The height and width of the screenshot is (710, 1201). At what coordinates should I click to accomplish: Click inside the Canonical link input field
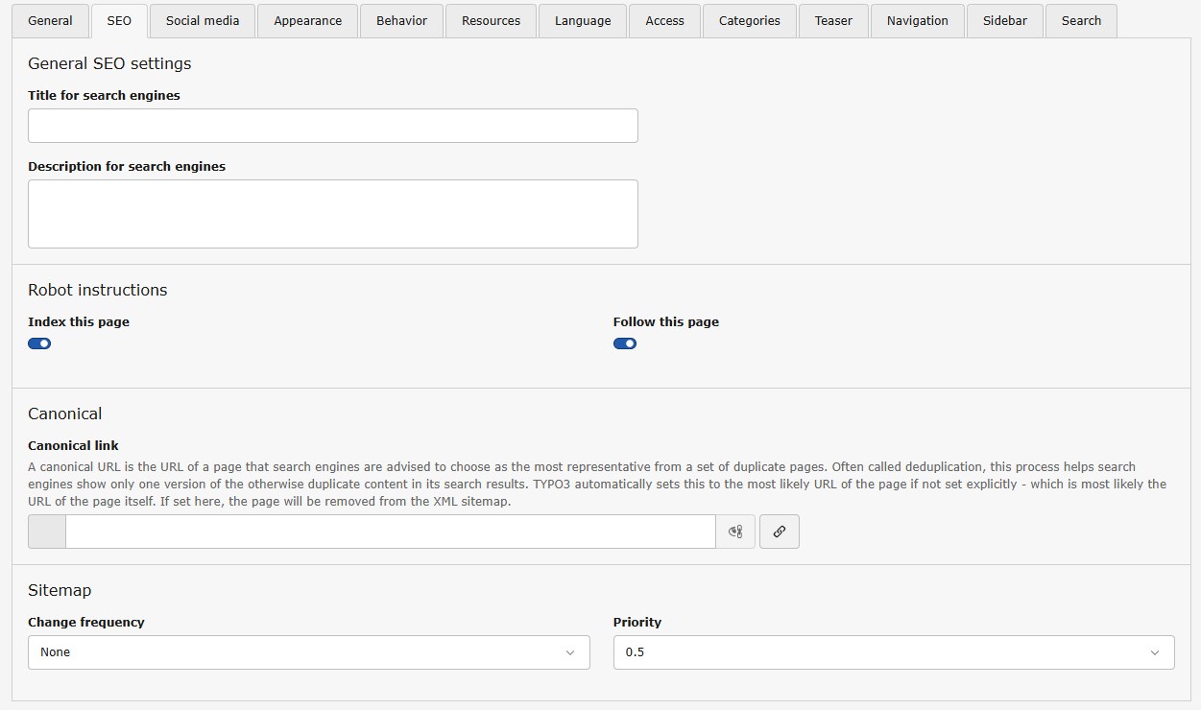390,532
